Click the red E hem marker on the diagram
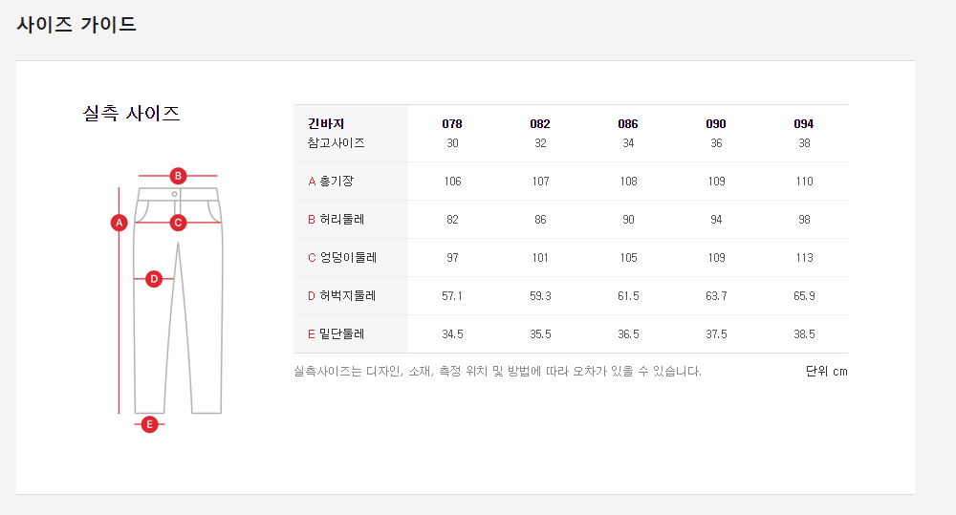Screen dimensions: 956x515 pos(149,424)
